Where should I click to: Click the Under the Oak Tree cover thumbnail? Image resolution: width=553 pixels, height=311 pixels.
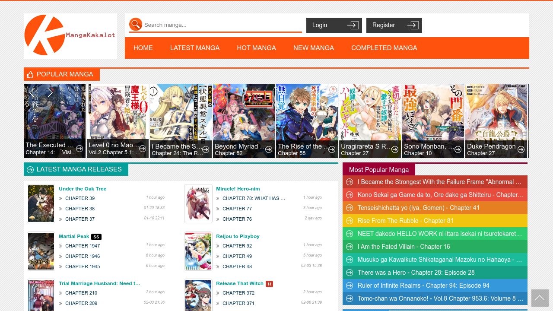coord(41,203)
